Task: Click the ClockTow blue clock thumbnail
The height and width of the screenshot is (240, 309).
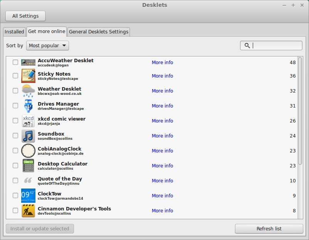Action: coord(28,195)
